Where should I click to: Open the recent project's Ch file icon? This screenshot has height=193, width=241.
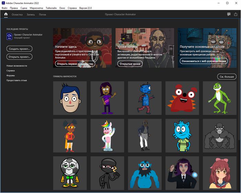click(x=10, y=36)
